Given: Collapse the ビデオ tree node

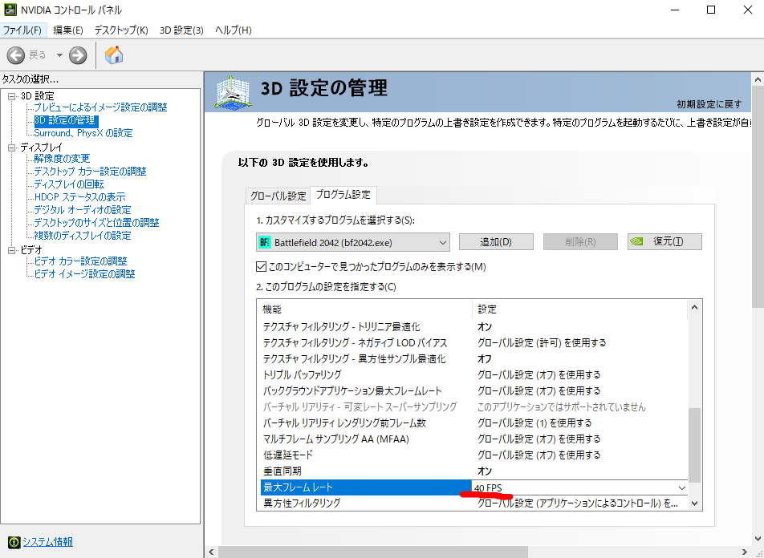Looking at the screenshot, I should point(12,250).
